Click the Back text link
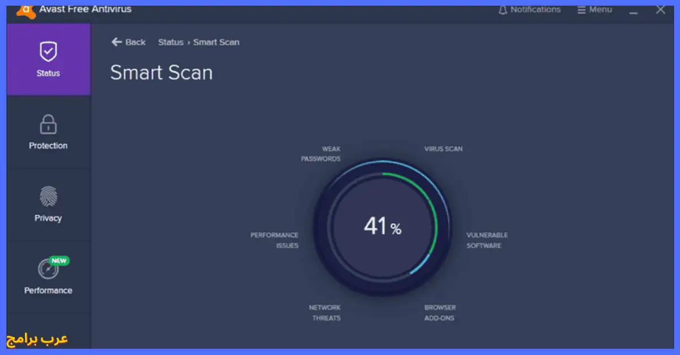Viewport: 680px width, 355px height. click(135, 42)
